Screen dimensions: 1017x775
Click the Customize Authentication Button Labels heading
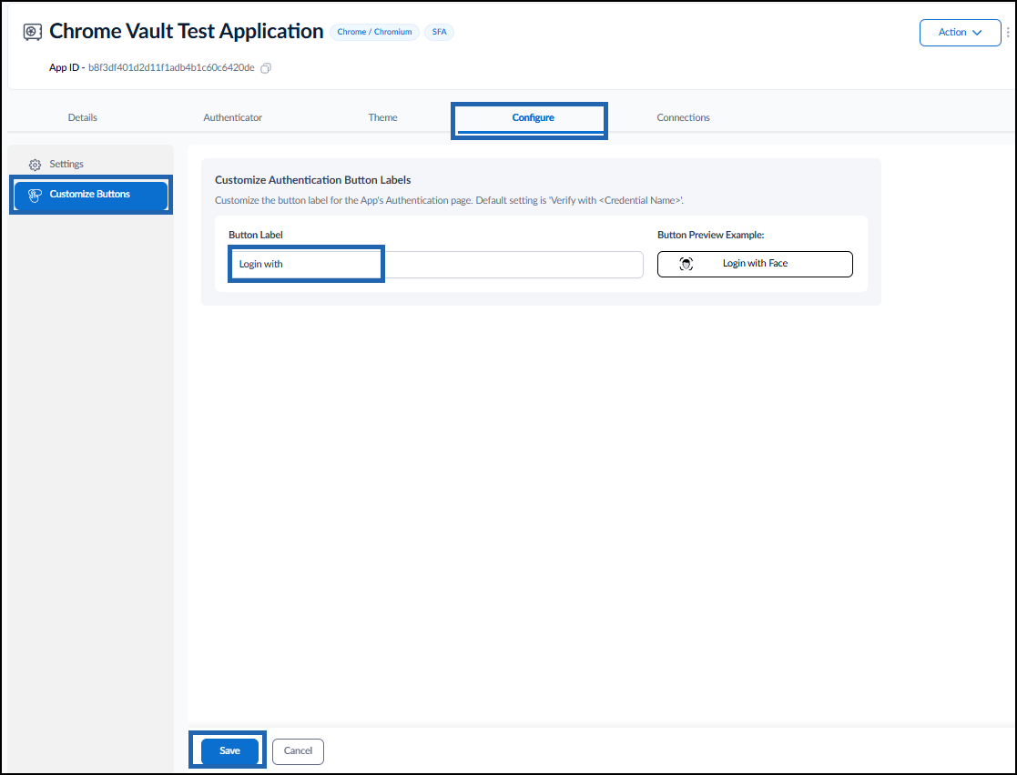(x=312, y=180)
